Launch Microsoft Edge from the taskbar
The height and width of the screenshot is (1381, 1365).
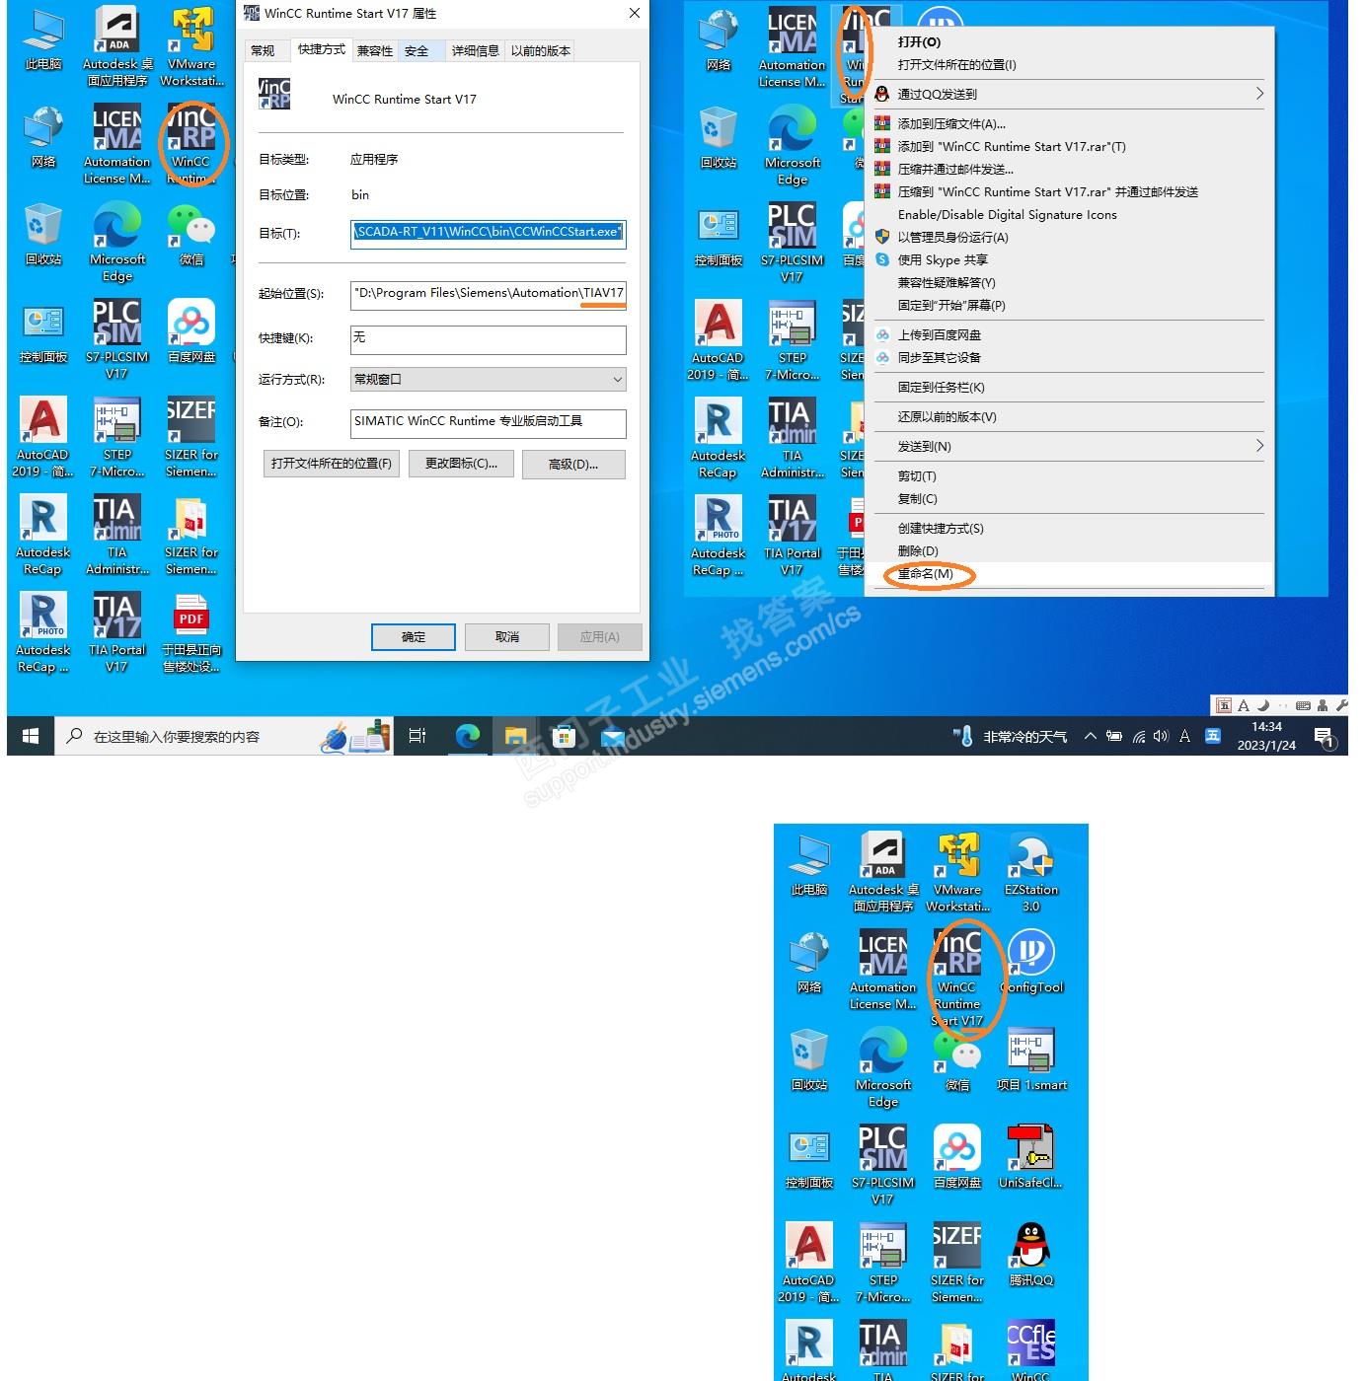tap(467, 736)
